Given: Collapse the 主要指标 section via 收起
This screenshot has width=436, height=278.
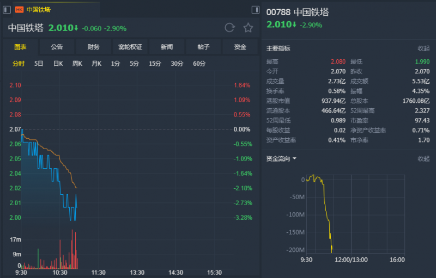Looking at the screenshot, I should (423, 48).
